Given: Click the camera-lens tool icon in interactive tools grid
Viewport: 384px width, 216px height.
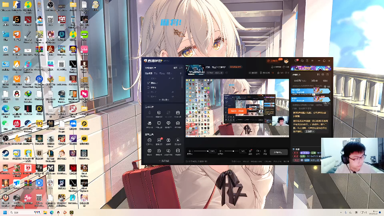Looking at the screenshot, I should 159,113.
